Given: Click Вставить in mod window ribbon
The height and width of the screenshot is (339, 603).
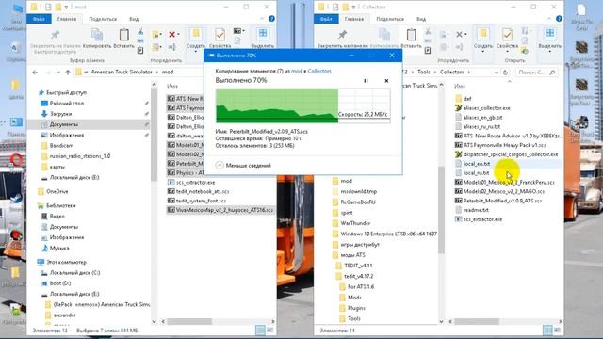Looking at the screenshot, I should (123, 39).
